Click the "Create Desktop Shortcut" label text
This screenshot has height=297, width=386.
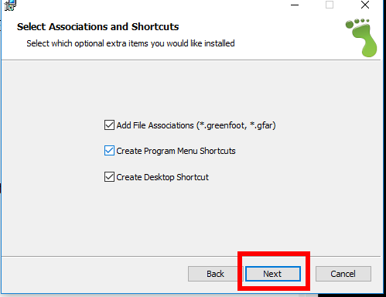coord(162,177)
